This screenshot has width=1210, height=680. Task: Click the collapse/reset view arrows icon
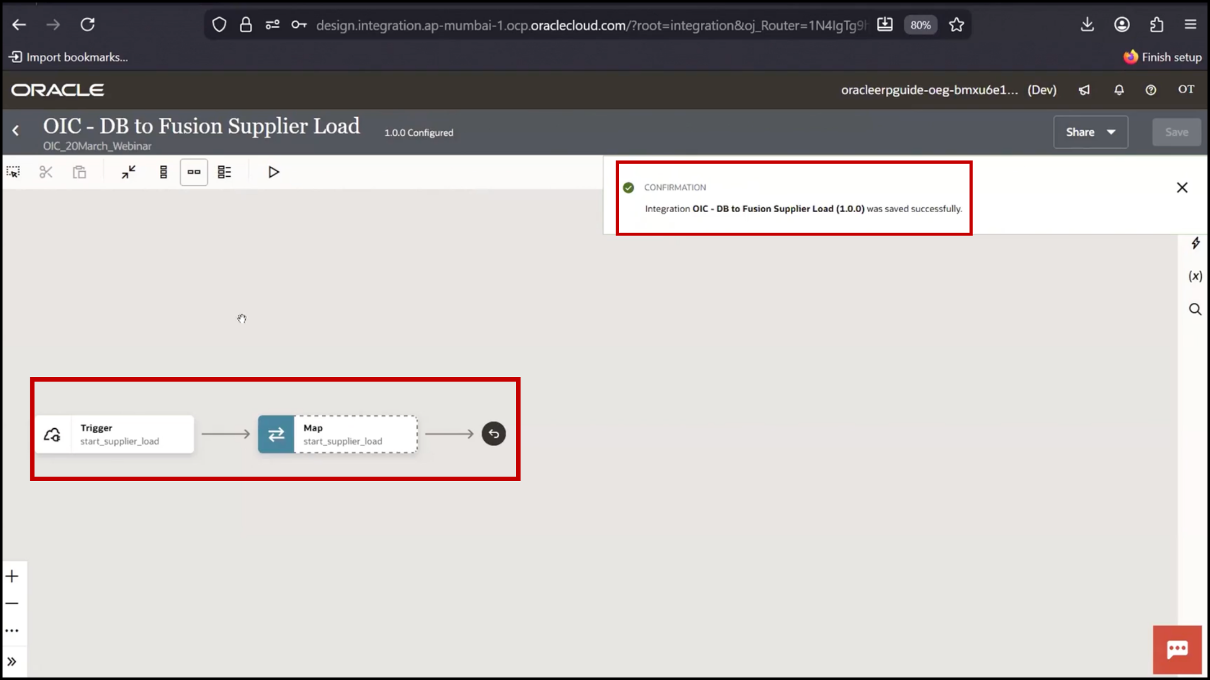[129, 172]
